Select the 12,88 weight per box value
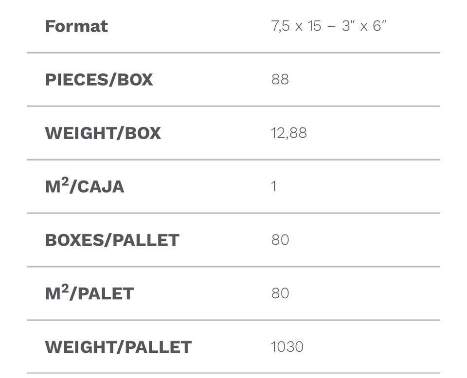 tap(289, 133)
